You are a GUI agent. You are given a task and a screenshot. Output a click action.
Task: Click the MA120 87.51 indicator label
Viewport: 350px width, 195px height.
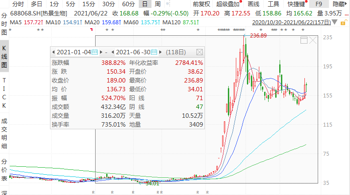(181, 22)
